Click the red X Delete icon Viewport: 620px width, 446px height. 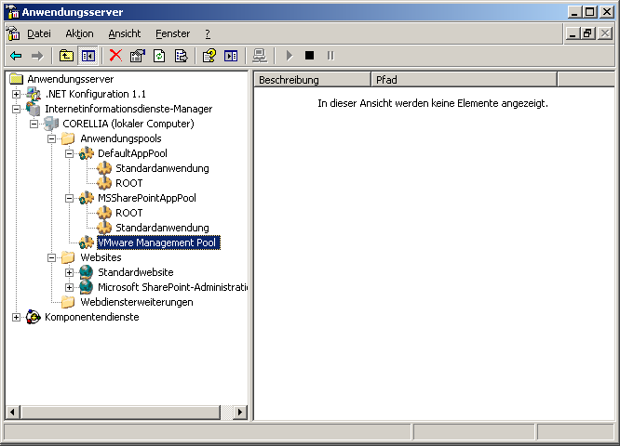click(115, 56)
